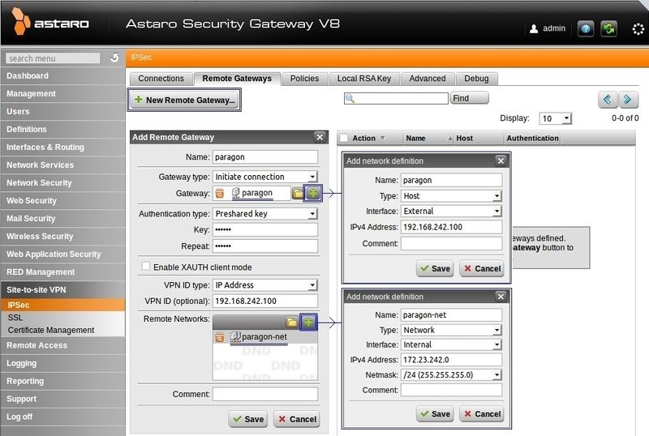The width and height of the screenshot is (649, 436).
Task: Enable XAUTH client mode checkbox
Action: tap(146, 267)
